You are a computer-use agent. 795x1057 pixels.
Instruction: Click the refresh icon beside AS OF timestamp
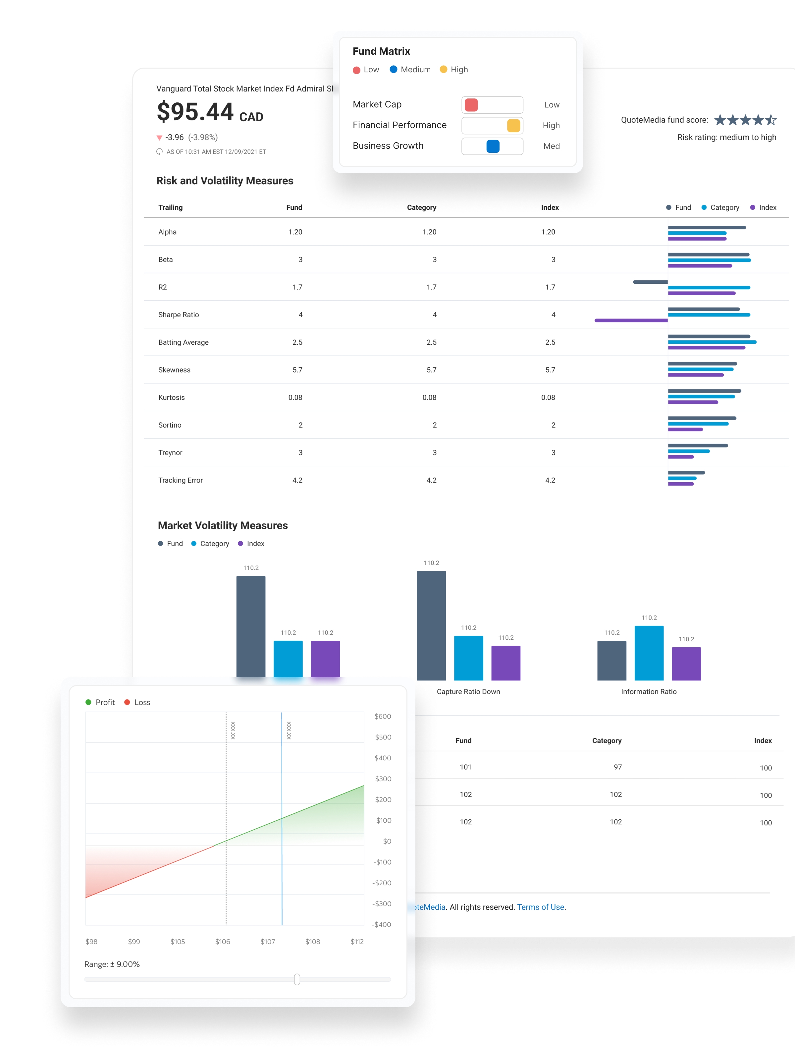pos(159,152)
